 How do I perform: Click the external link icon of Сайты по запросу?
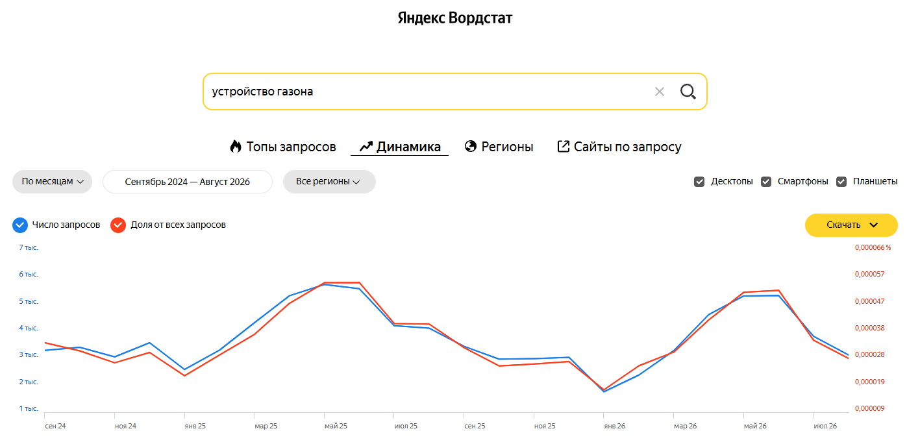tap(564, 147)
